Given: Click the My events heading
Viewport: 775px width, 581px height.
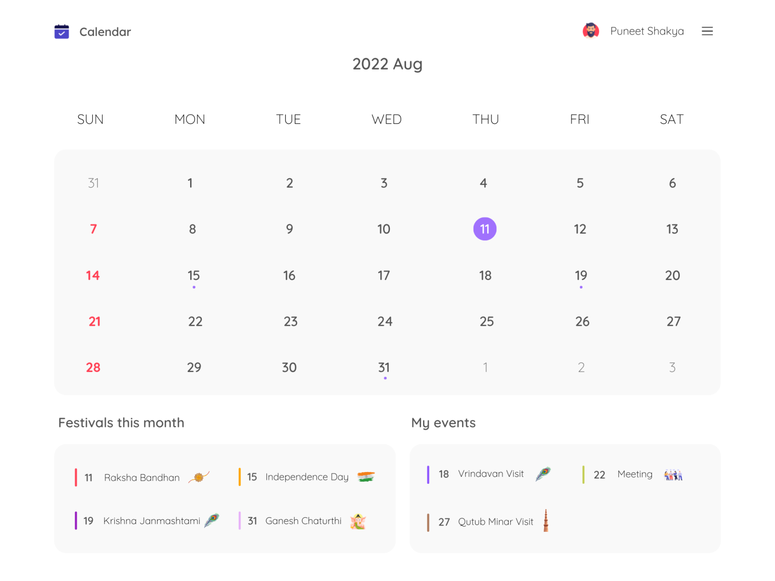Looking at the screenshot, I should [x=443, y=423].
